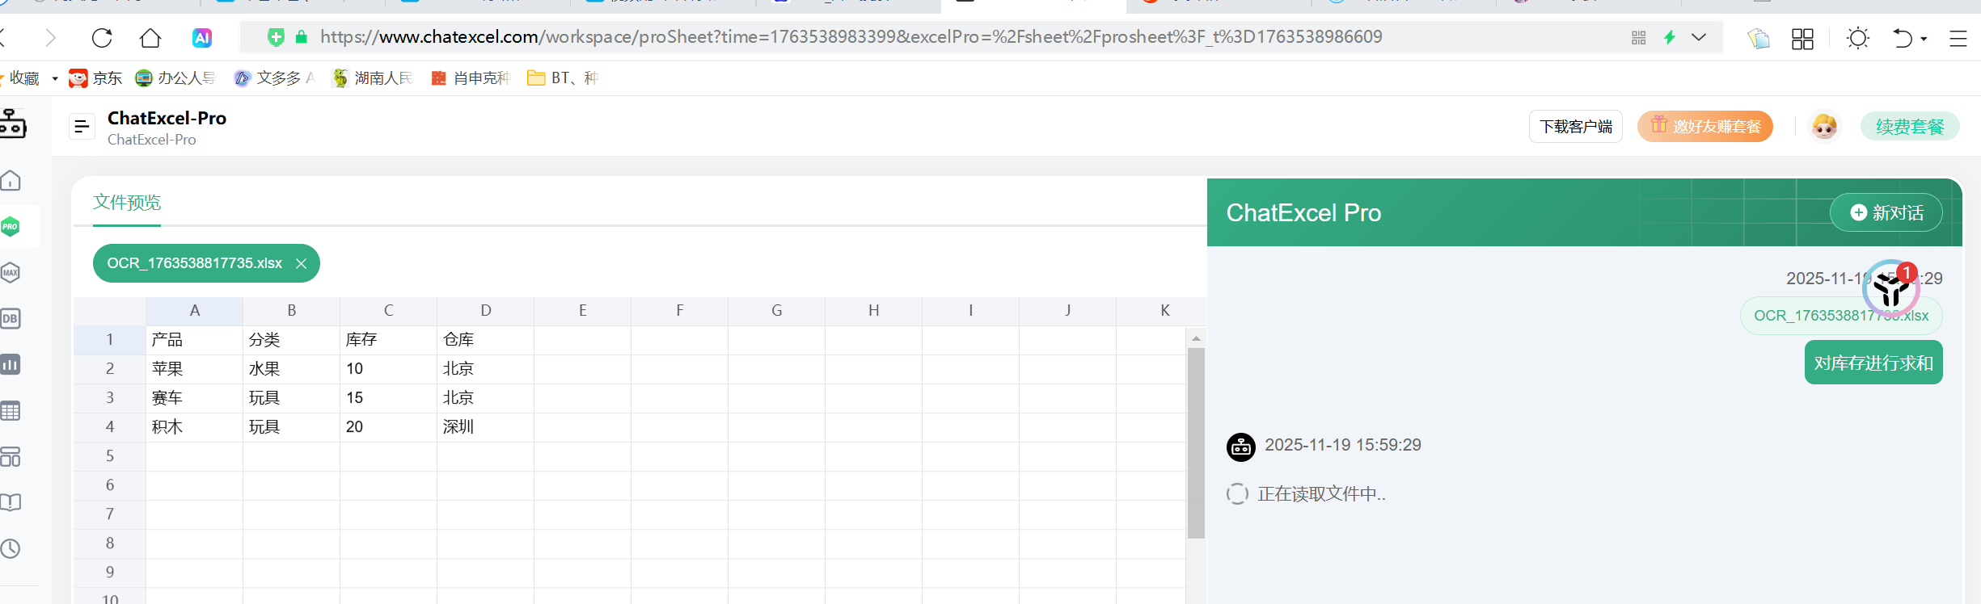The image size is (1981, 604).
Task: Open the 湖南人民 bookmark
Action: tap(372, 78)
